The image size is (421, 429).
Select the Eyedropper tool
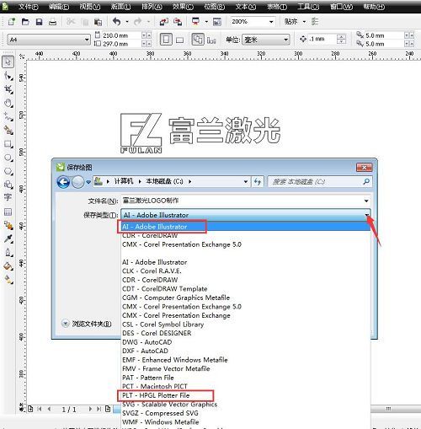pos(8,239)
